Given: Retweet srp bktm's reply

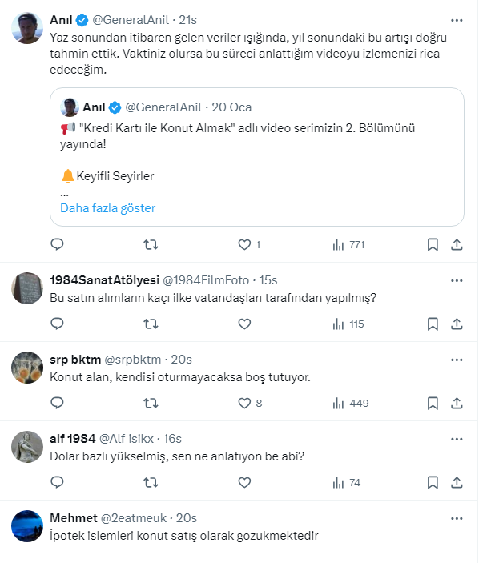Looking at the screenshot, I should pos(150,403).
